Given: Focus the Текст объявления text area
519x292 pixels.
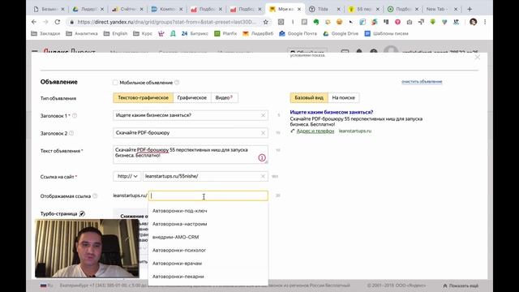Looking at the screenshot, I should [x=191, y=155].
